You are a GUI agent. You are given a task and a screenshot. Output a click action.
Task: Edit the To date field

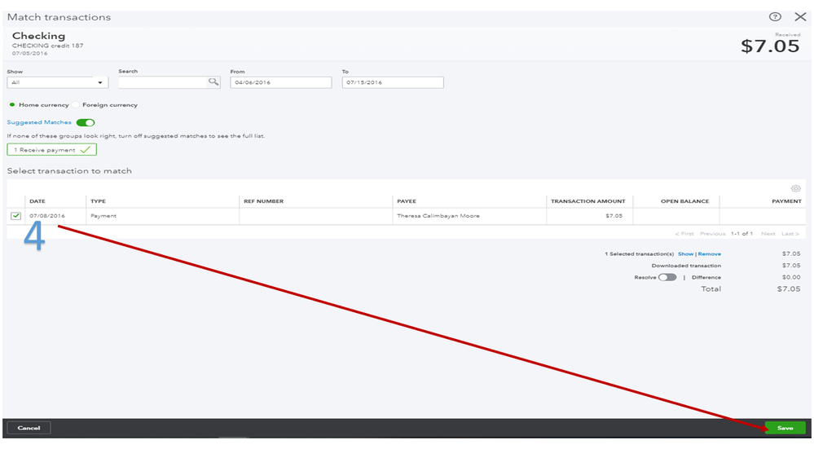393,82
